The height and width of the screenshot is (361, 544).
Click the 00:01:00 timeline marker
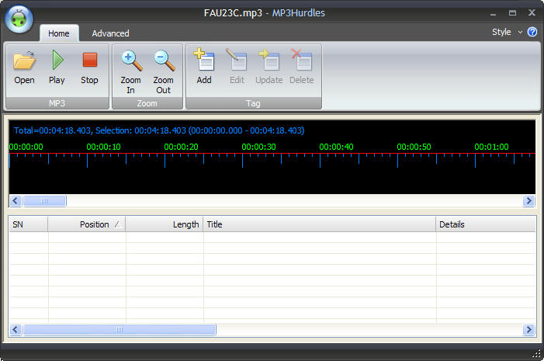coord(491,147)
